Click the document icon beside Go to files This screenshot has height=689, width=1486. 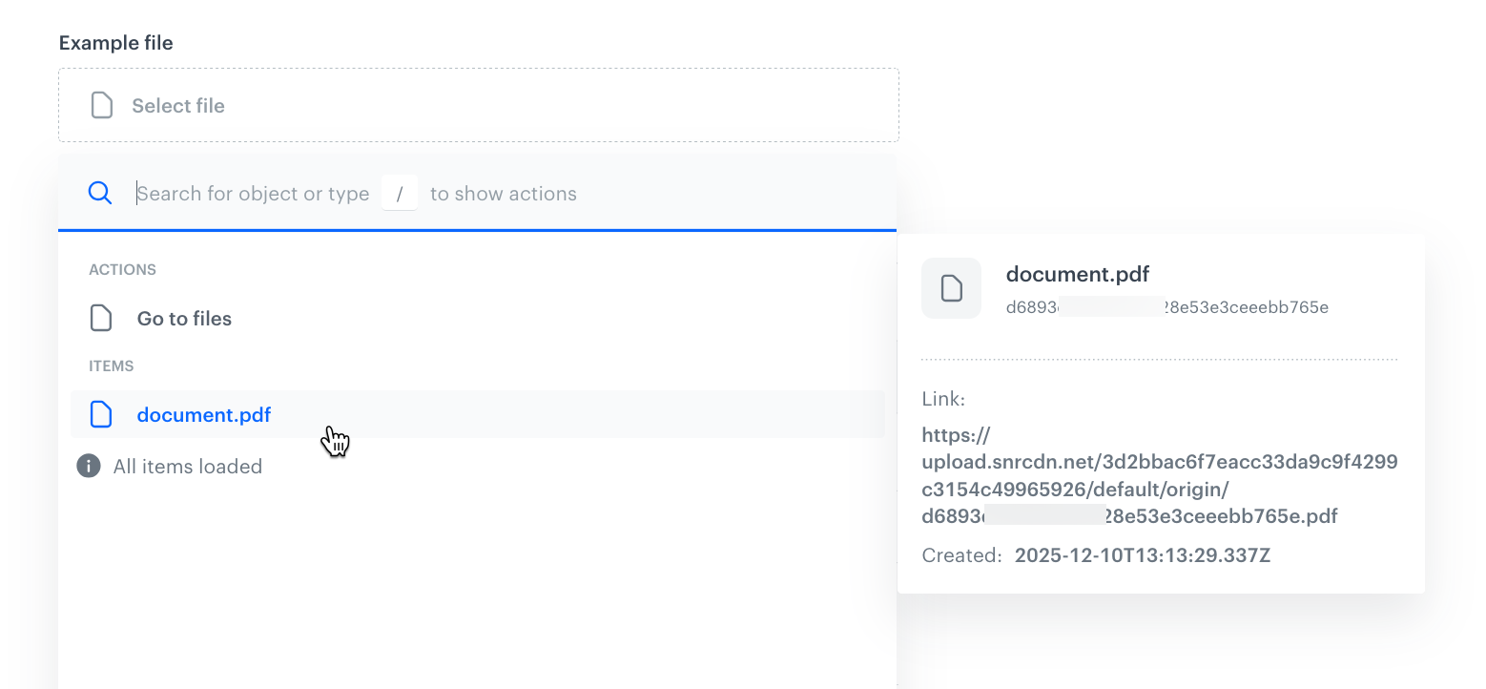(101, 318)
